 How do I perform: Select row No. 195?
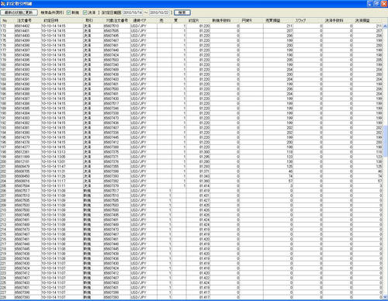click(x=192, y=137)
